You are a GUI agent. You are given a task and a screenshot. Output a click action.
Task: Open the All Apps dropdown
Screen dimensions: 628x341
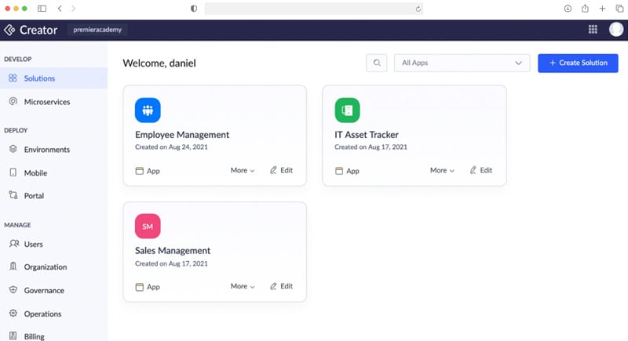click(x=462, y=63)
